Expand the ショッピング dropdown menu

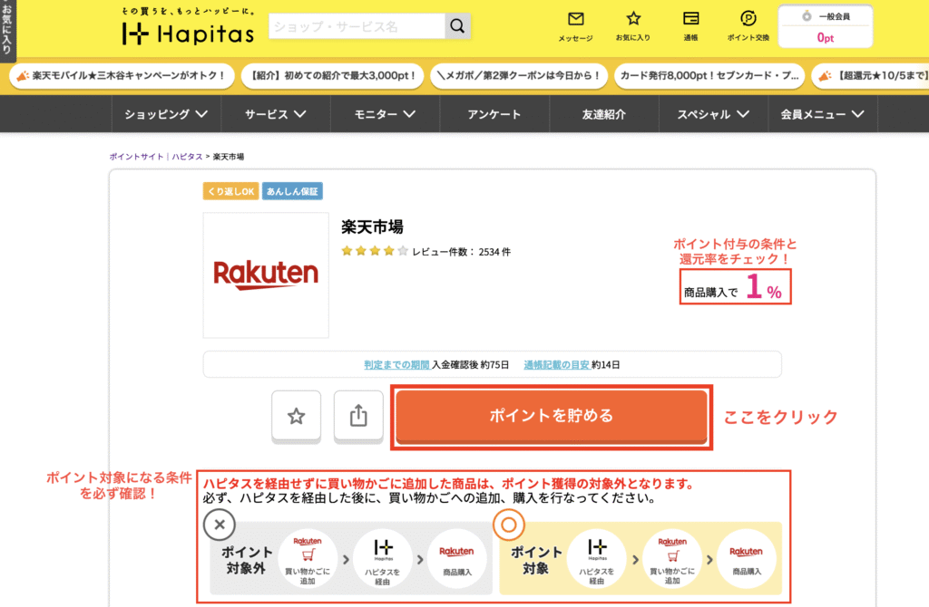tap(166, 114)
